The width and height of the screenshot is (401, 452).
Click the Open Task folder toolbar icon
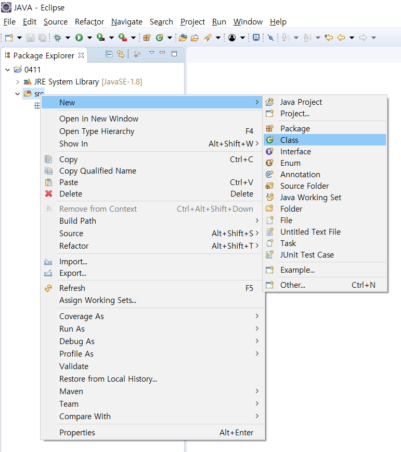[195, 38]
